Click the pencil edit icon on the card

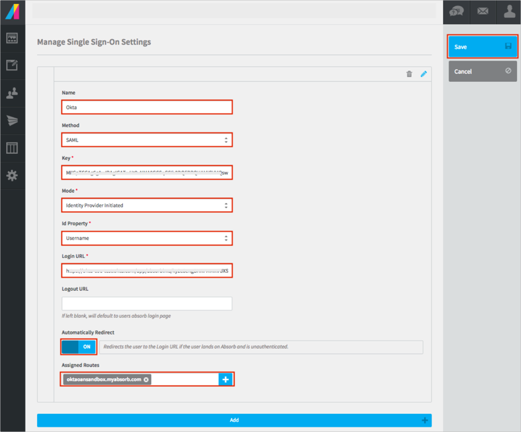(x=424, y=74)
